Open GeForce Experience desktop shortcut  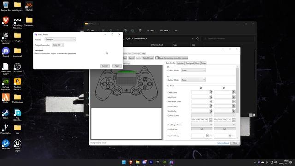[x=6, y=84]
